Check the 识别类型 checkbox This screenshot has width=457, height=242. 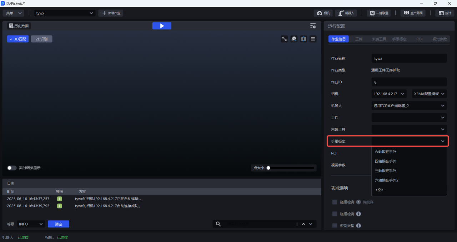[x=335, y=226]
